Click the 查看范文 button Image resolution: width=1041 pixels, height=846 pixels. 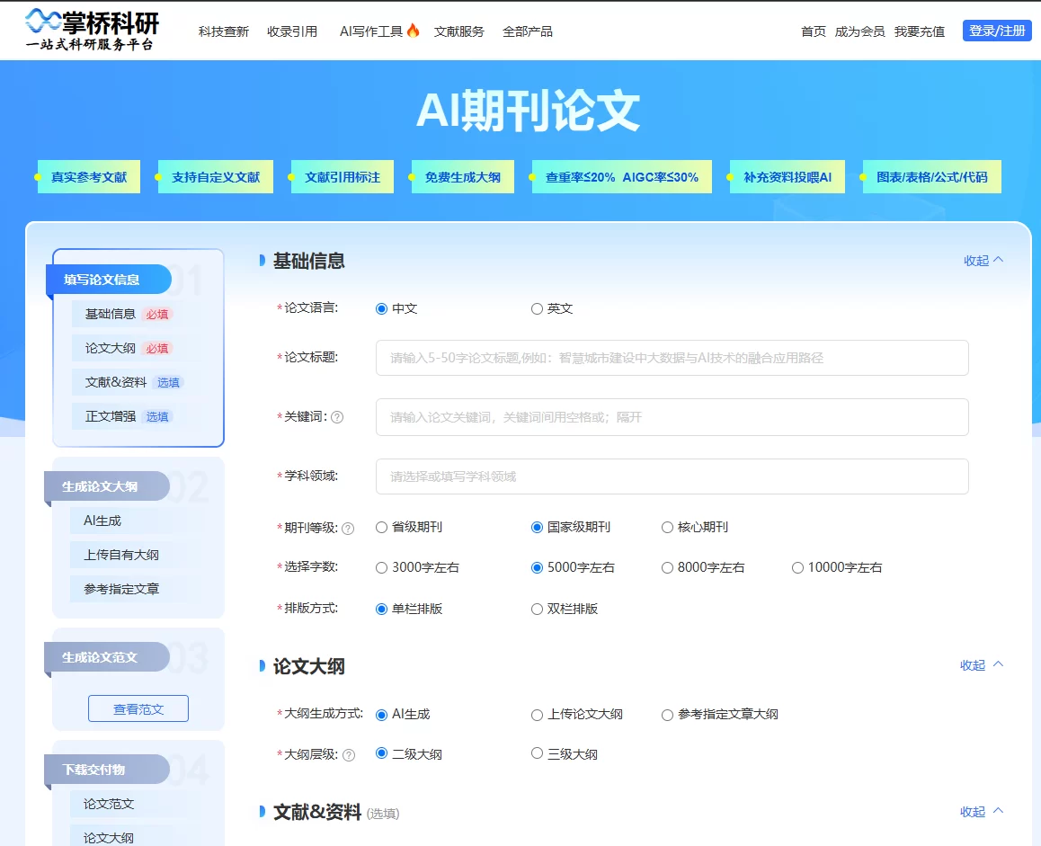tap(138, 708)
